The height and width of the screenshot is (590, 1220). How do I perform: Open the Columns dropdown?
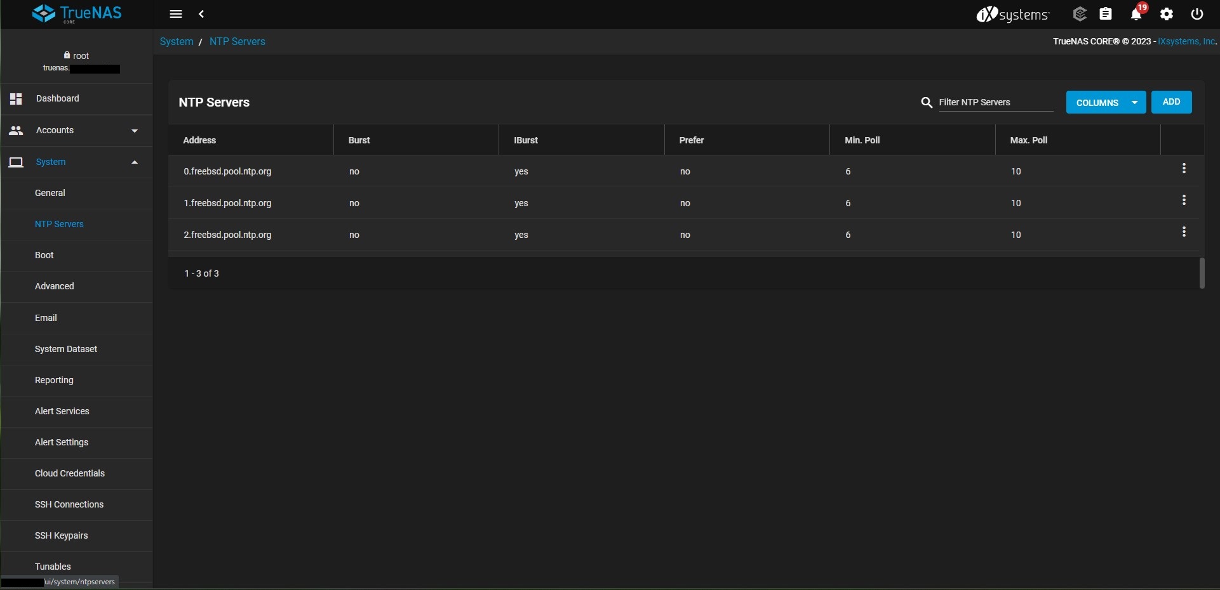1106,102
